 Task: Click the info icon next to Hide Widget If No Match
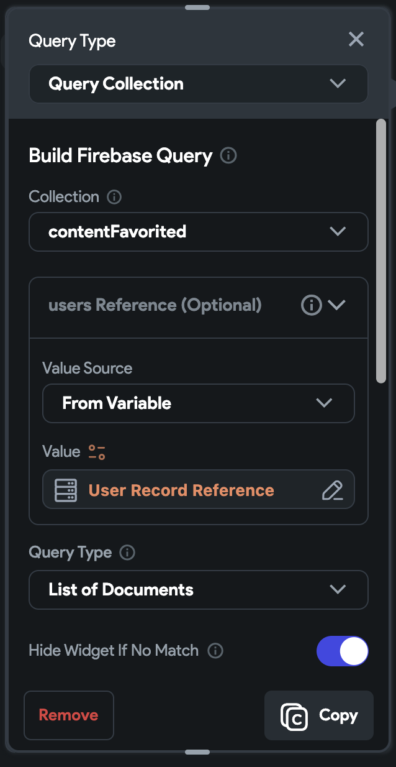click(215, 651)
